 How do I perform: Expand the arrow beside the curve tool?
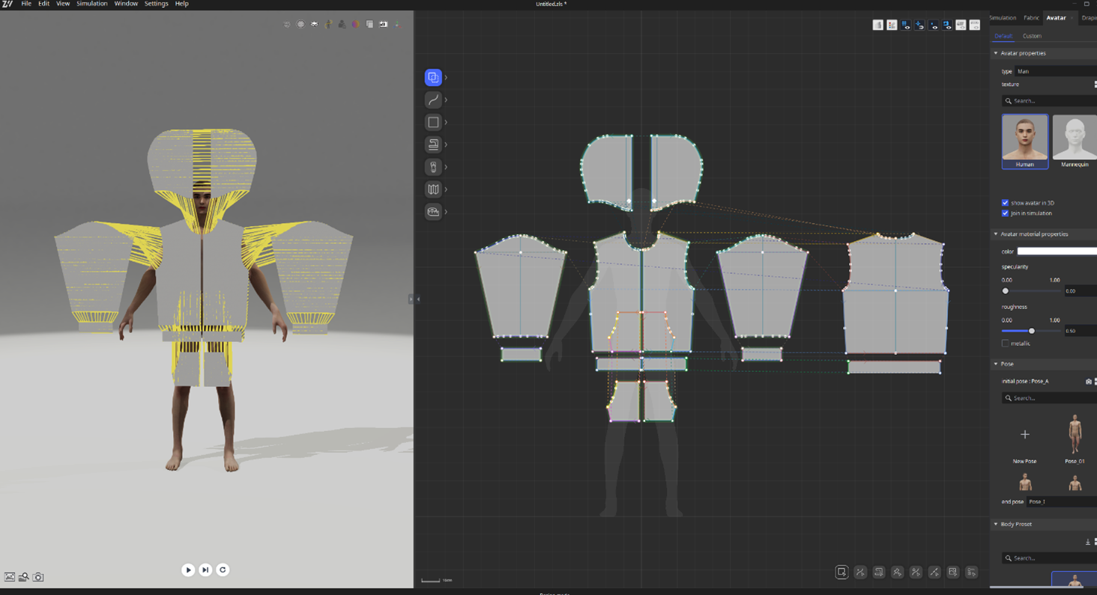coord(446,100)
